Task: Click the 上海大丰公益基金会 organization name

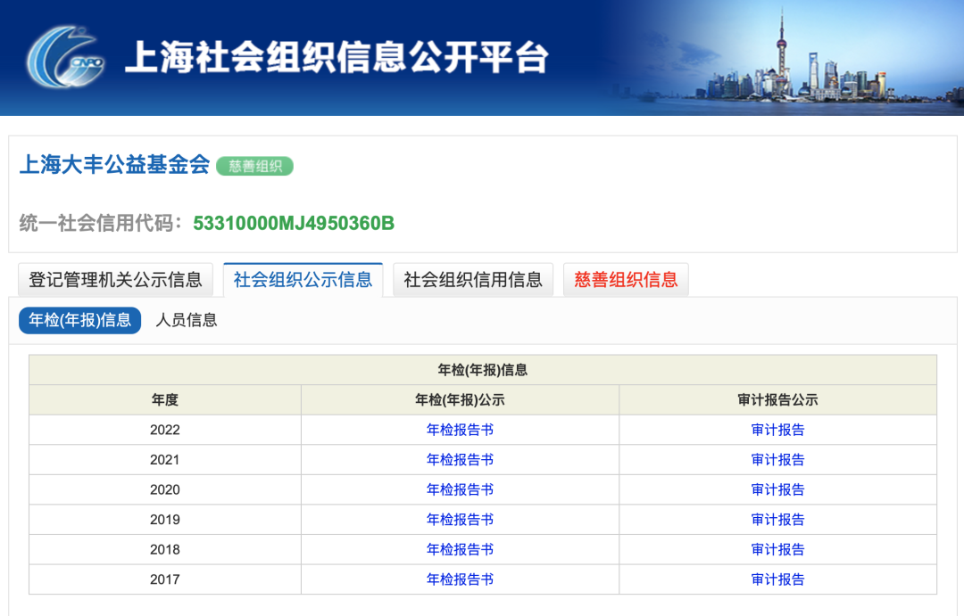Action: [115, 165]
